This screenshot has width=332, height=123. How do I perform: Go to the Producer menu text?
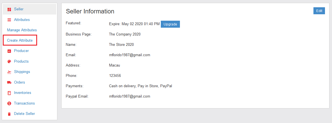(21, 51)
